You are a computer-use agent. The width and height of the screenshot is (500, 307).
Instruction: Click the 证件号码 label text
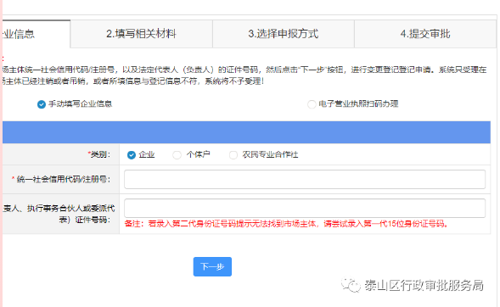59,214
